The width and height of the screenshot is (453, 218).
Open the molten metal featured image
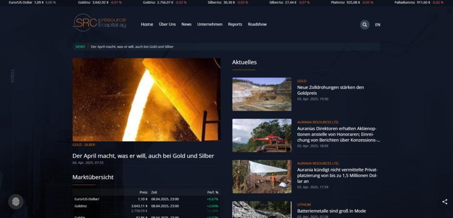coord(147,99)
